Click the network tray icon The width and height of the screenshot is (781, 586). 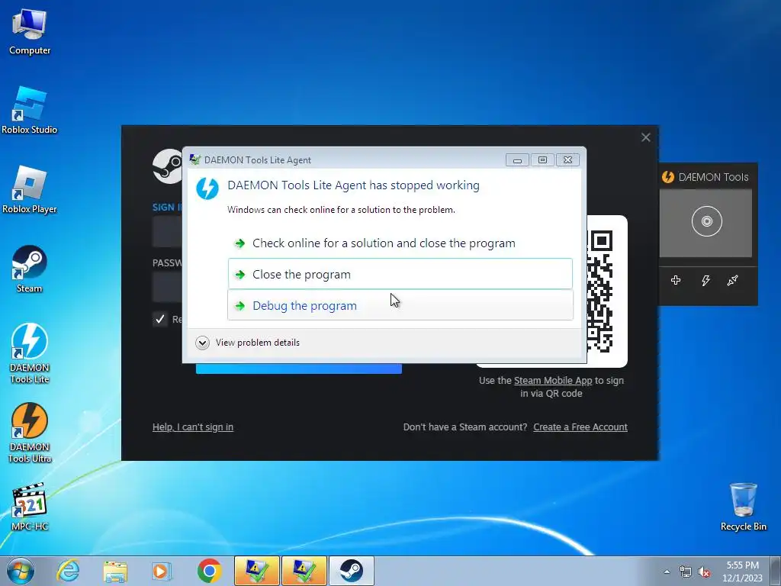click(x=686, y=572)
